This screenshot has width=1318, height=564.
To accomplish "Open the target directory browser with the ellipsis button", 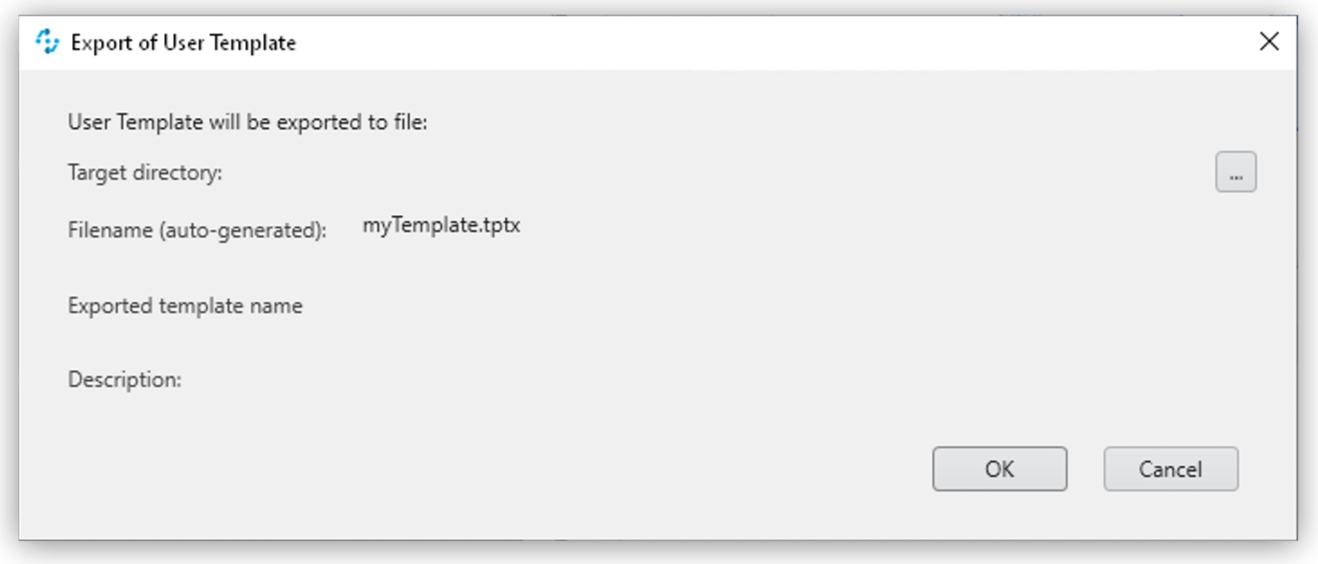I will click(1236, 172).
